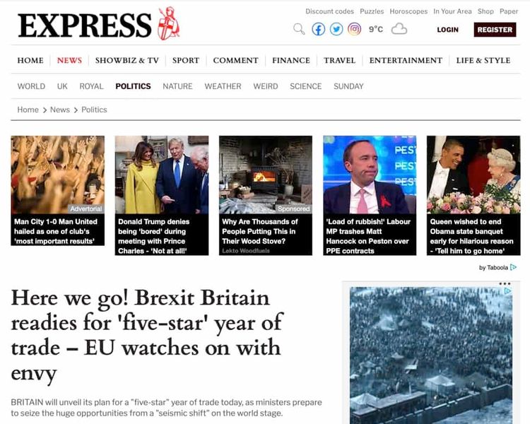Click the Register button
This screenshot has width=530, height=424.
[495, 30]
